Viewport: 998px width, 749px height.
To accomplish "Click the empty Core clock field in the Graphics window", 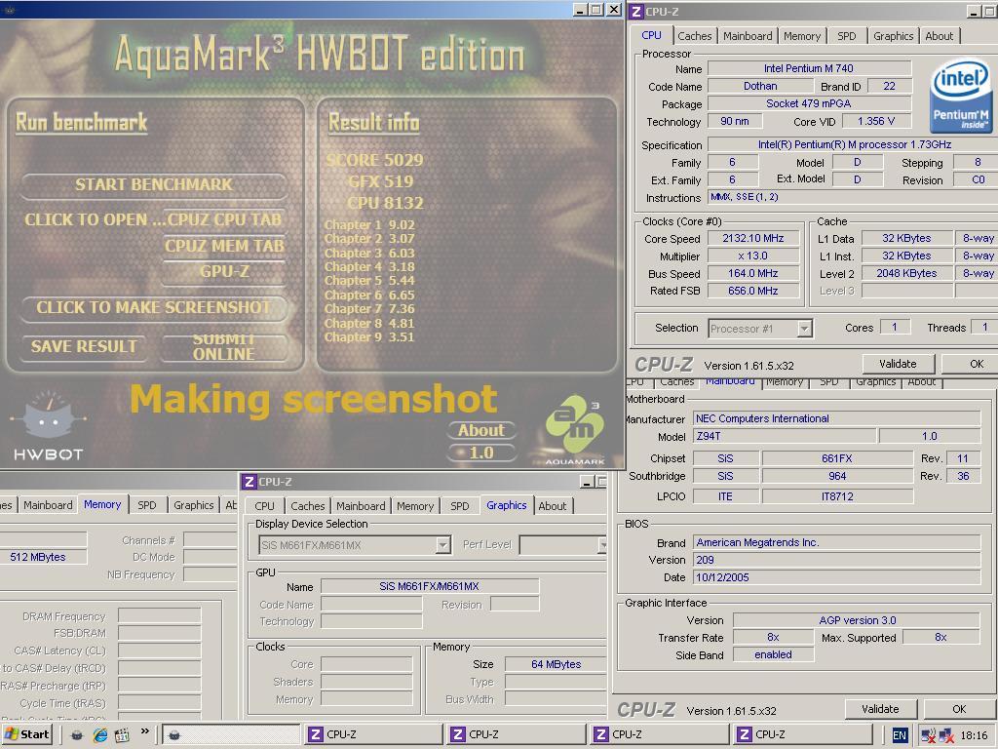I will click(366, 664).
